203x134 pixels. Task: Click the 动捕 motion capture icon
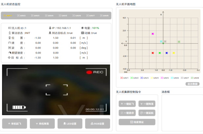point(82,33)
